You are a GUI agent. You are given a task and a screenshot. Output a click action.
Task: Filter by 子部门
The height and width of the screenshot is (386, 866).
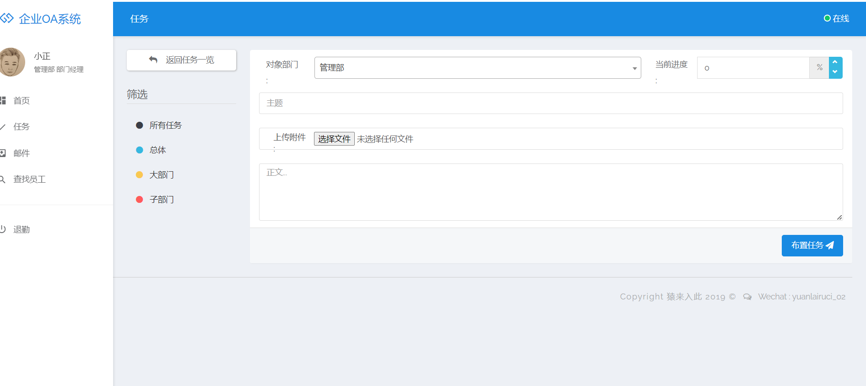[x=162, y=199]
